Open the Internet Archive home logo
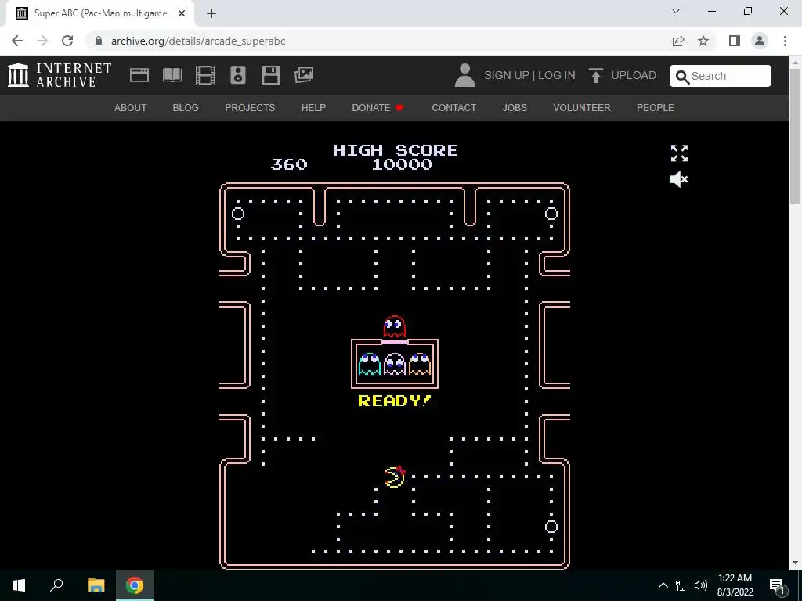 point(60,75)
